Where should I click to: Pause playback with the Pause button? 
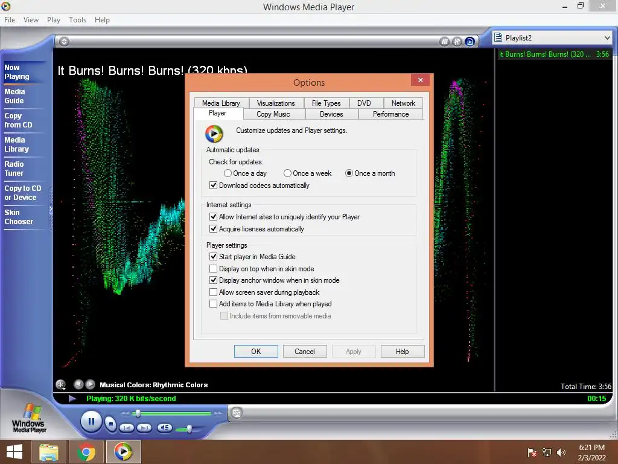(91, 422)
